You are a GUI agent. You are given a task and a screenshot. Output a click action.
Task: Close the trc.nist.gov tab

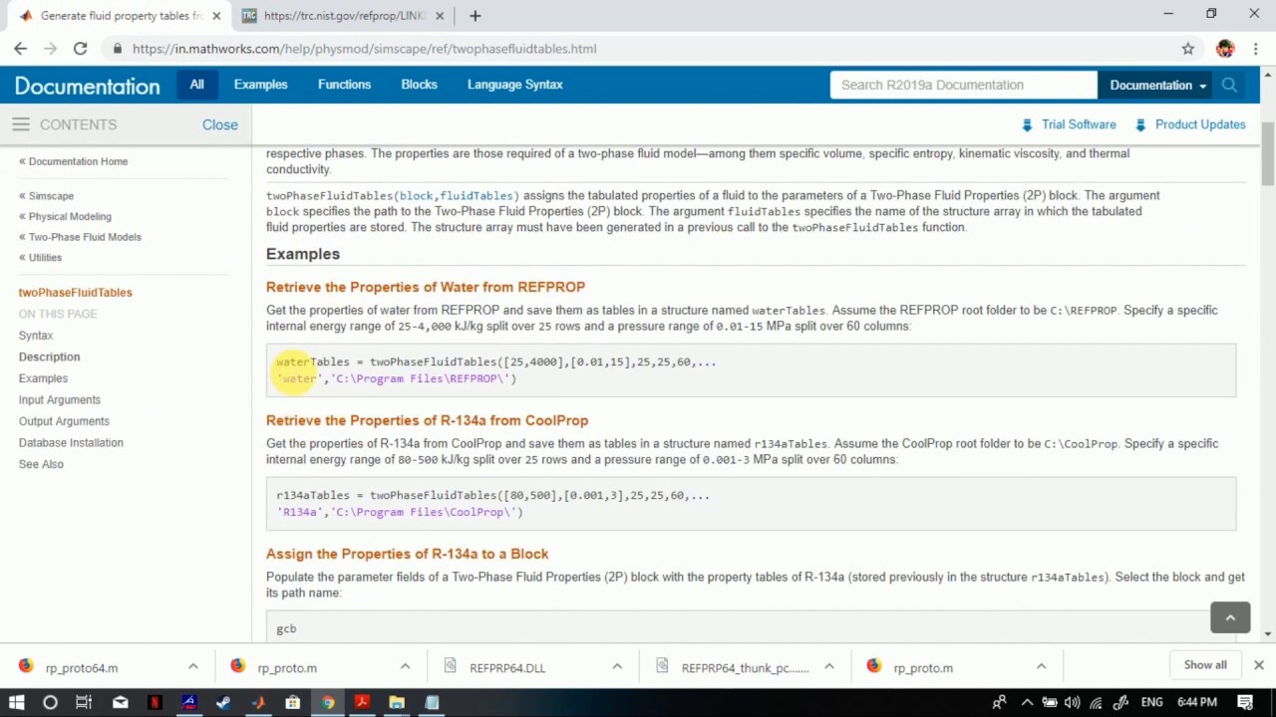(440, 16)
